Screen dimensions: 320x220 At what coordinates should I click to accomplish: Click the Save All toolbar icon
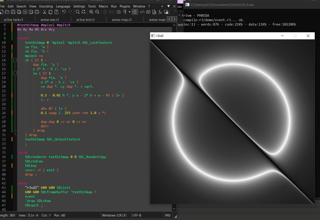point(19,12)
